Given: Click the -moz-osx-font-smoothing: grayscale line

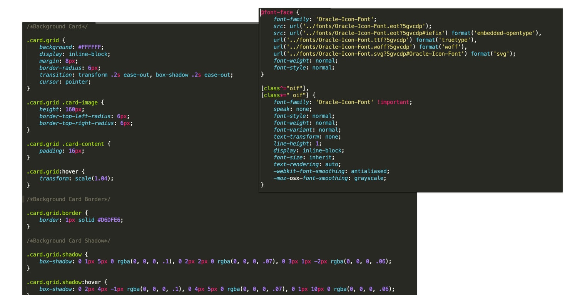Looking at the screenshot, I should (x=330, y=179).
